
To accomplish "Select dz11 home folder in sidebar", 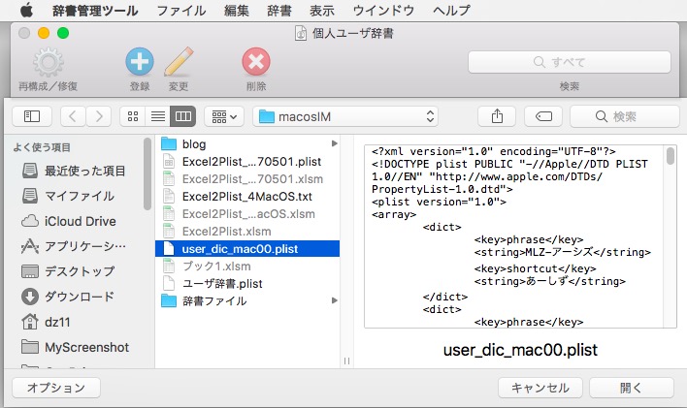I will (x=47, y=322).
